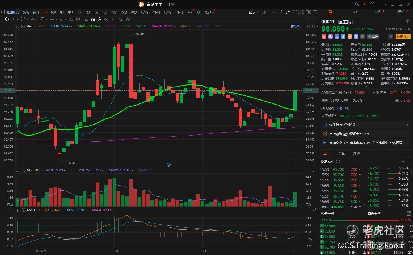Click the Hong Kong market flag icon

[x=324, y=37]
